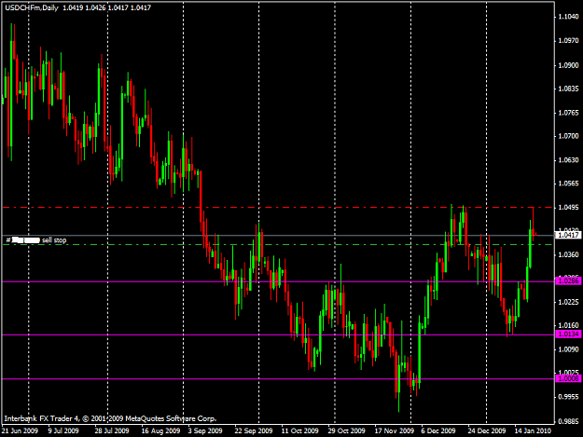
Task: Click the 16 Aug 2009 date label
Action: (x=160, y=430)
